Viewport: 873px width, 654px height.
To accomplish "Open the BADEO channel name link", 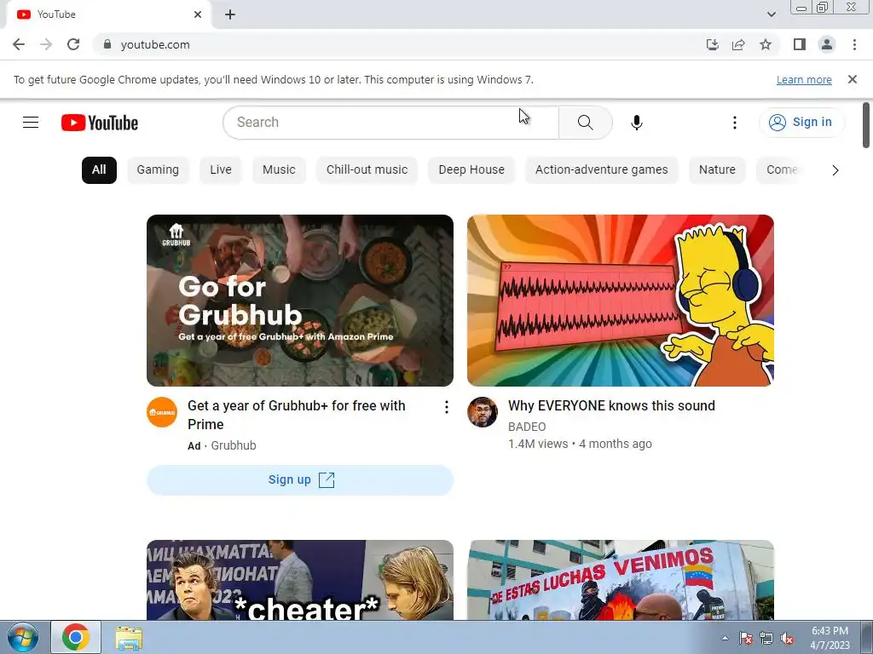I will click(x=527, y=427).
